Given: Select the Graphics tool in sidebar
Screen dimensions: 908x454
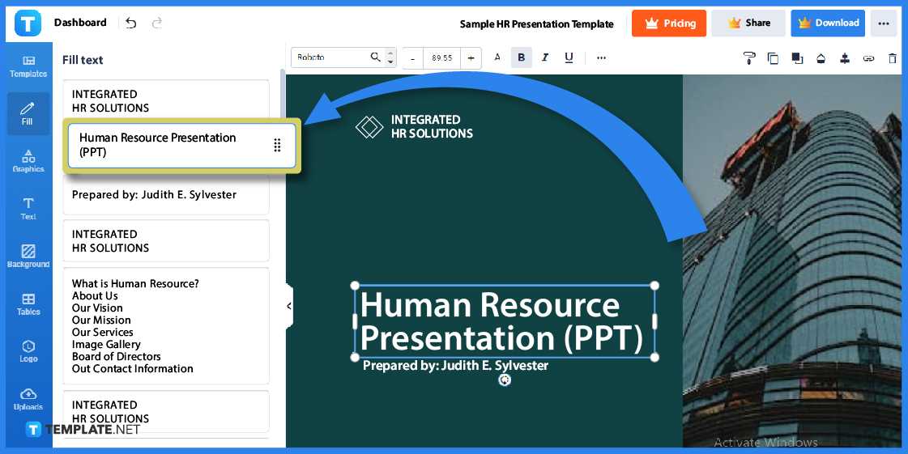Looking at the screenshot, I should click(28, 161).
